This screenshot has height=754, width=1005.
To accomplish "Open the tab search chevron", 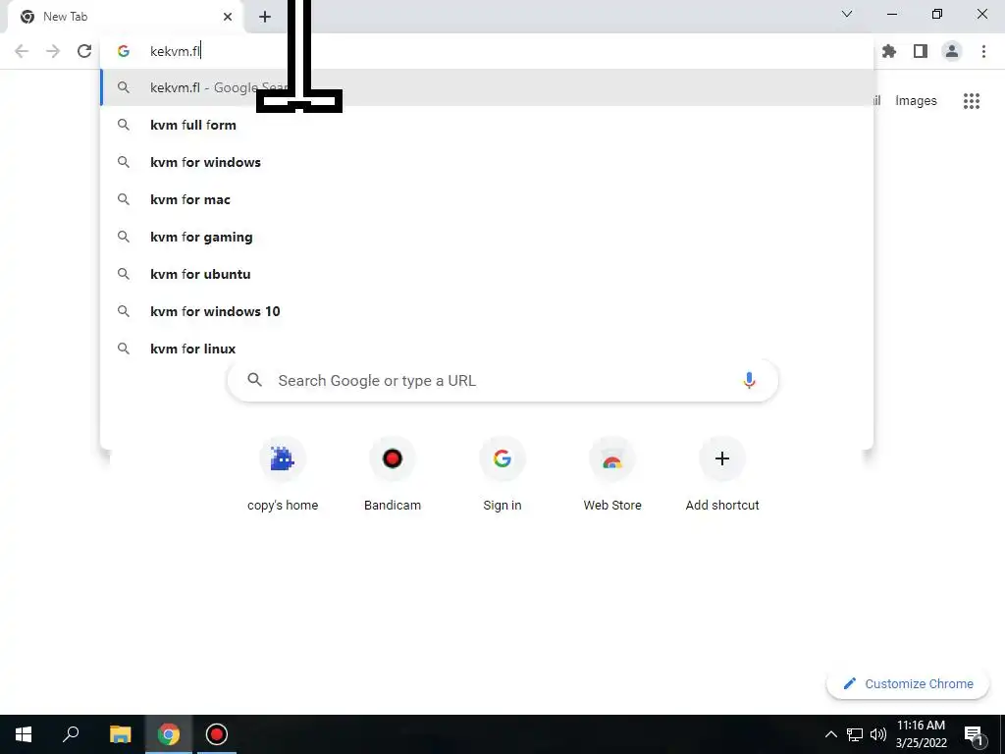I will coord(847,14).
